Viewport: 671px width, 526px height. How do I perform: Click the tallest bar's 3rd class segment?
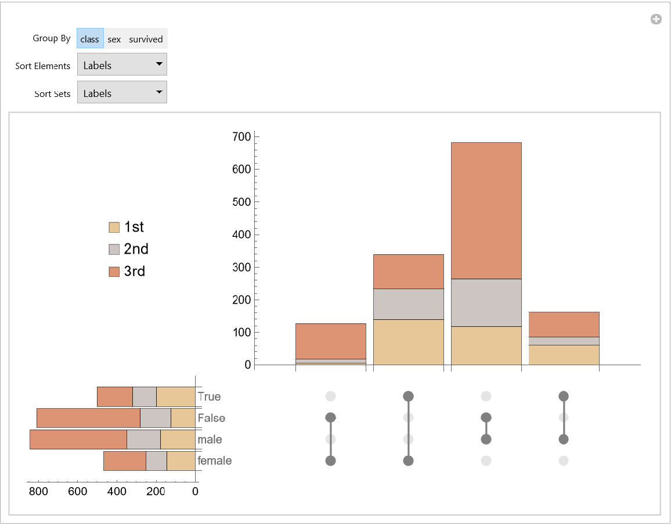tap(486, 210)
